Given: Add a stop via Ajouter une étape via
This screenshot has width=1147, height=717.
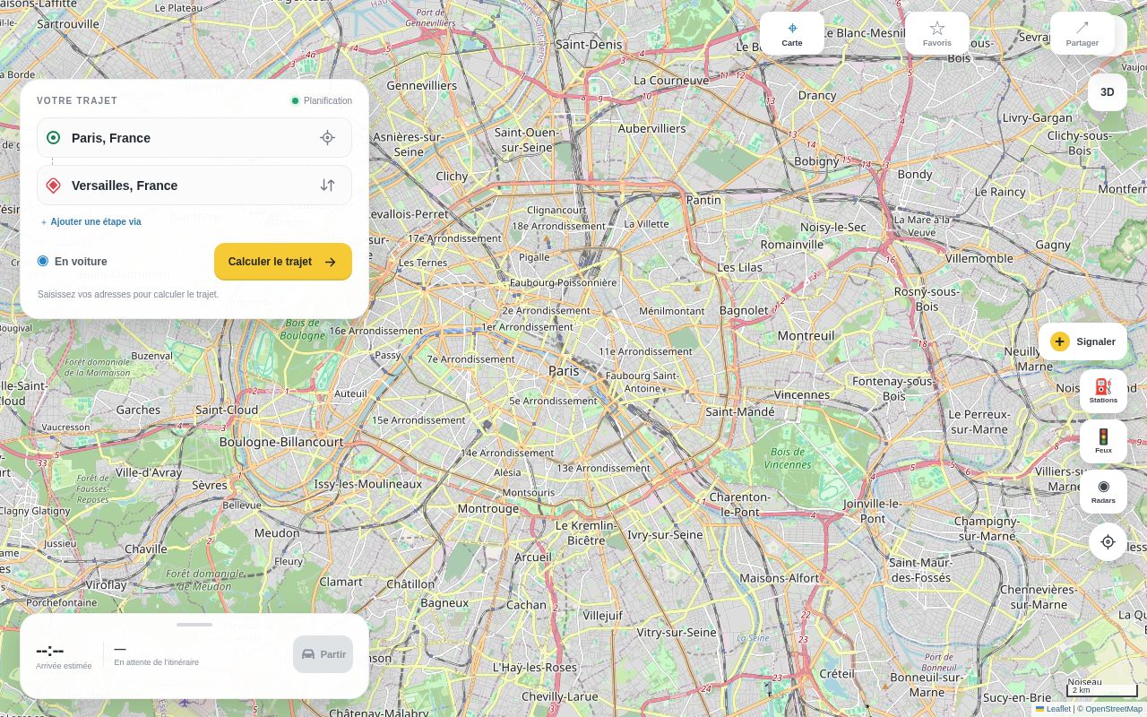Looking at the screenshot, I should [91, 221].
